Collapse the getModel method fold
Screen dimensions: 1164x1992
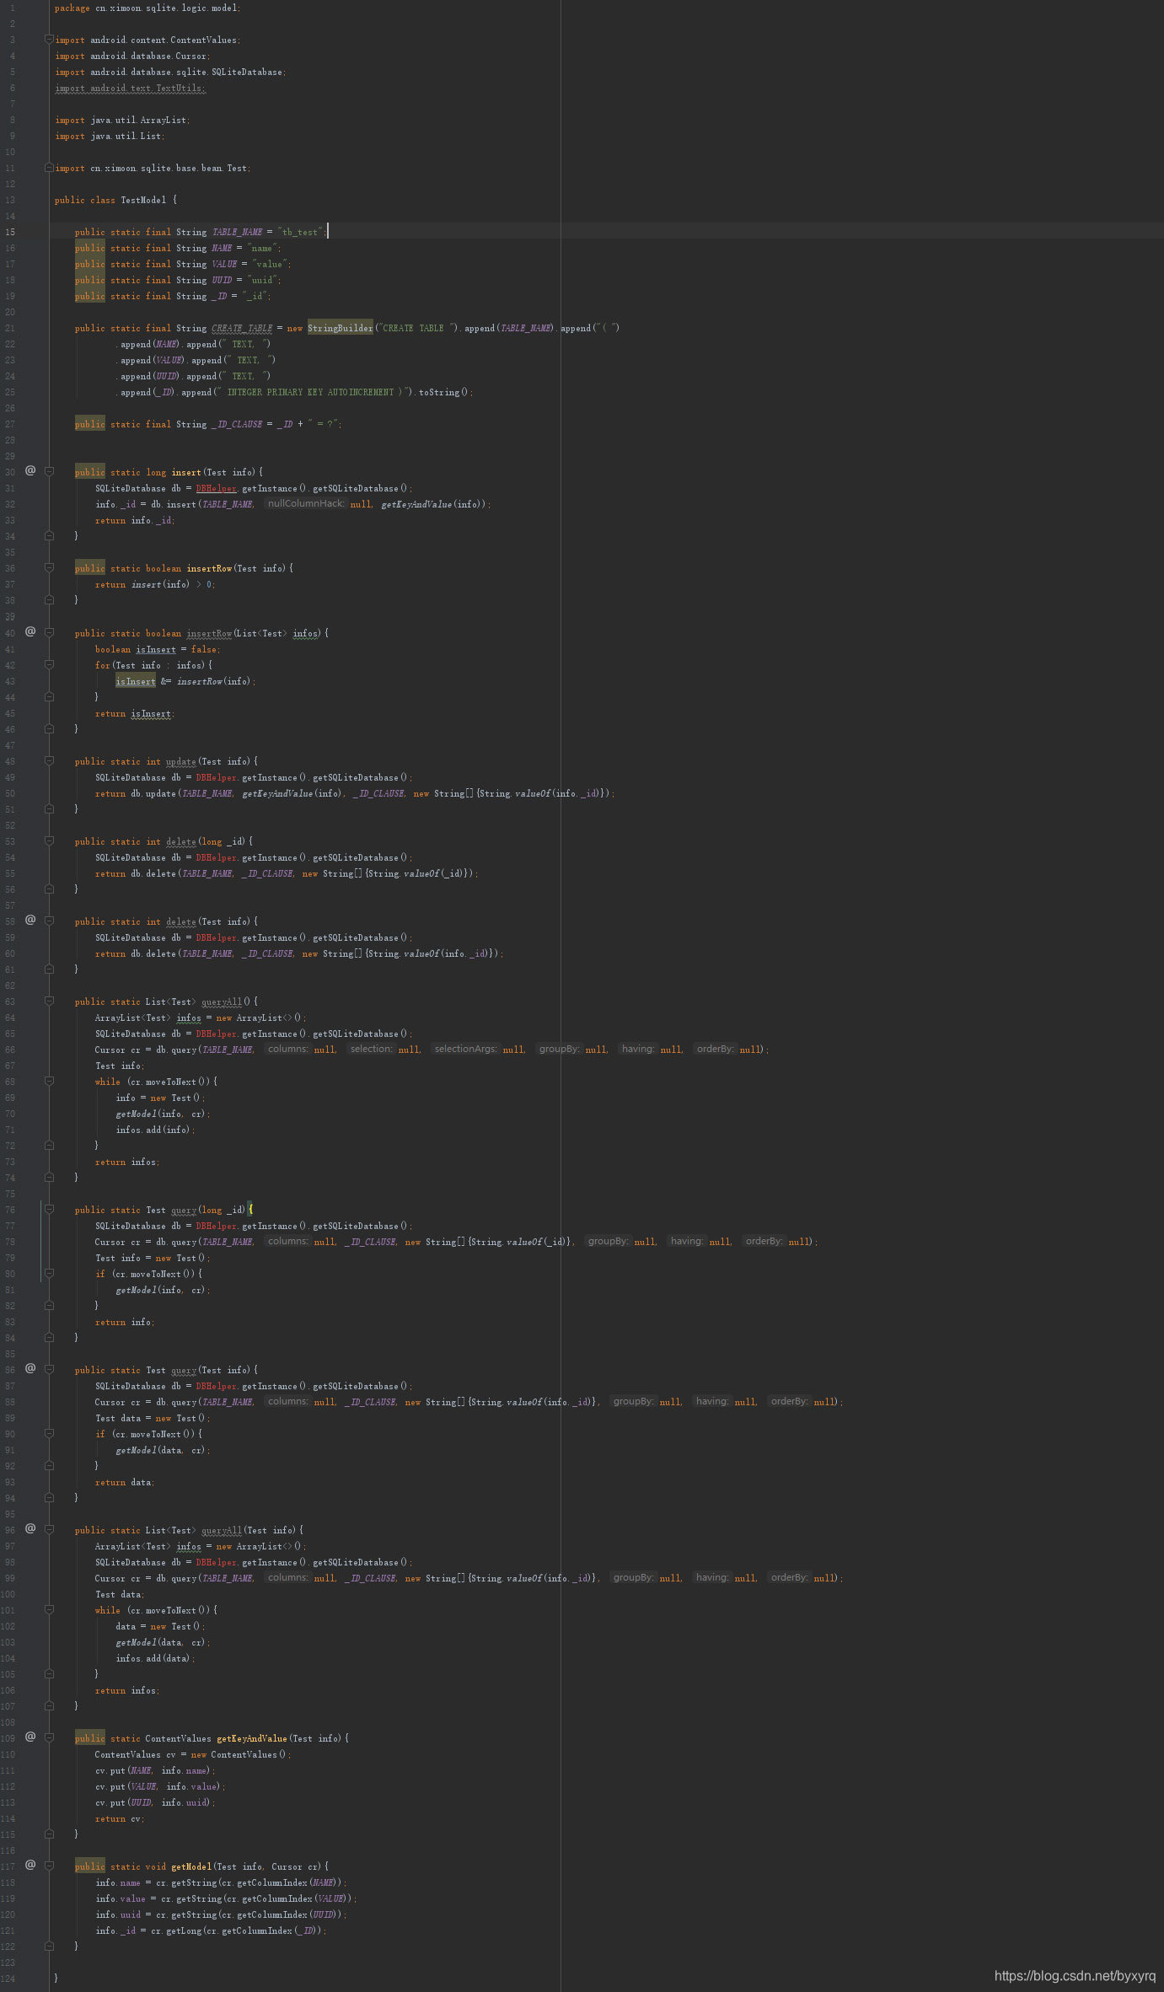(49, 1866)
